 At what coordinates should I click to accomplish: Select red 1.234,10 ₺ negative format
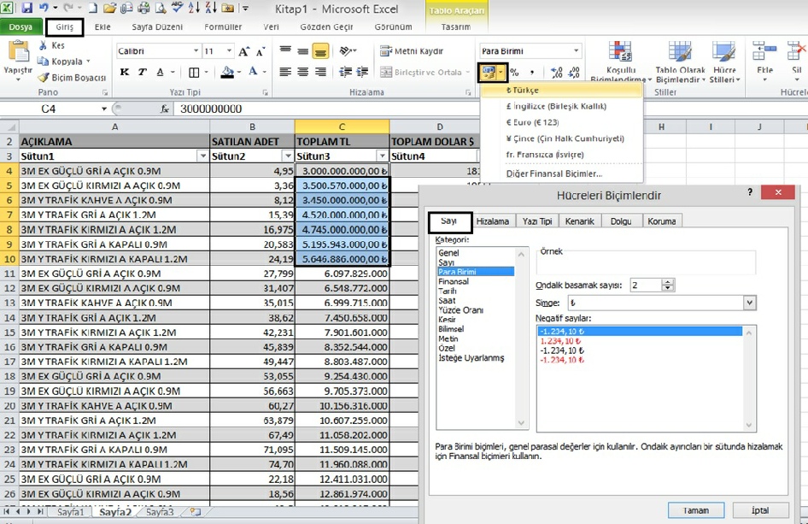point(560,341)
